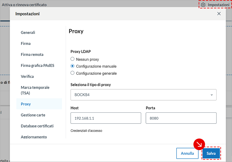The width and height of the screenshot is (232, 162).
Task: Select the Nessun proxy radio button
Action: click(x=72, y=59)
